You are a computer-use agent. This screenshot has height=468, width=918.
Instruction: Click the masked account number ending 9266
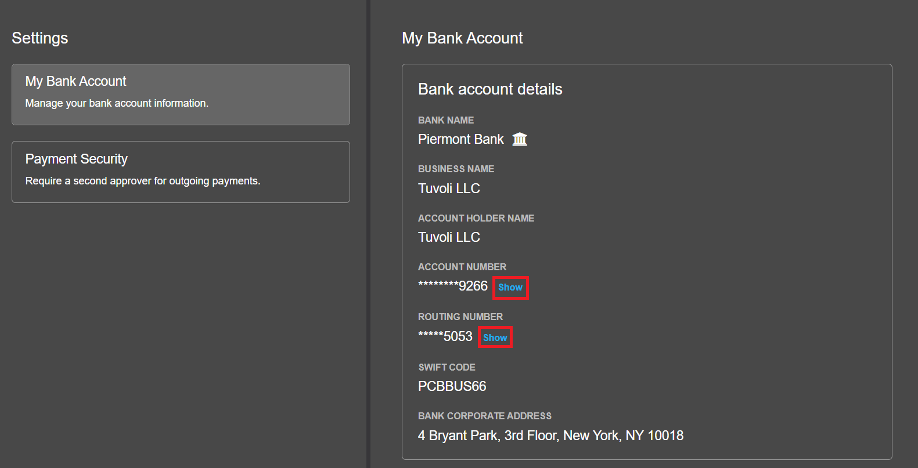click(x=453, y=286)
